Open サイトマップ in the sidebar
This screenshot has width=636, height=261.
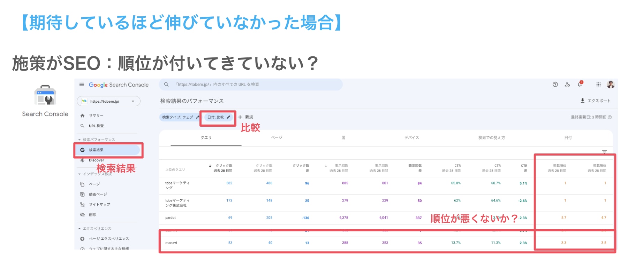pos(99,205)
